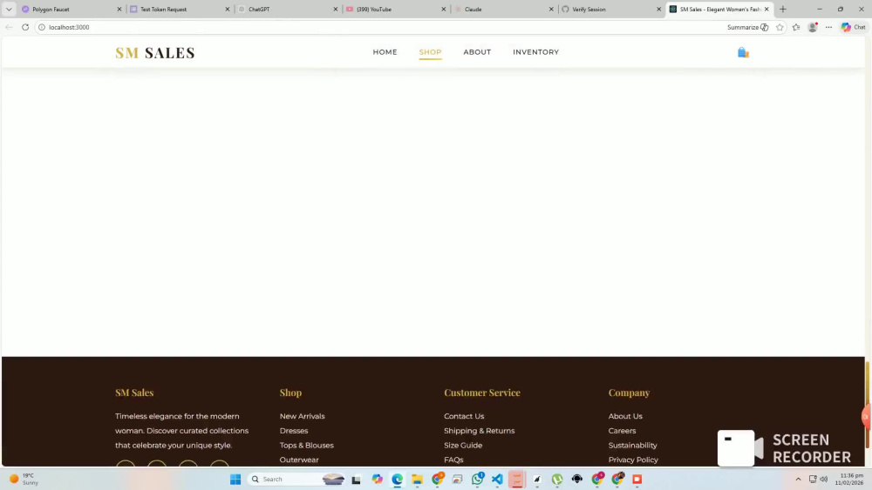The image size is (872, 490).
Task: Open the SHOP nav link
Action: pos(430,52)
